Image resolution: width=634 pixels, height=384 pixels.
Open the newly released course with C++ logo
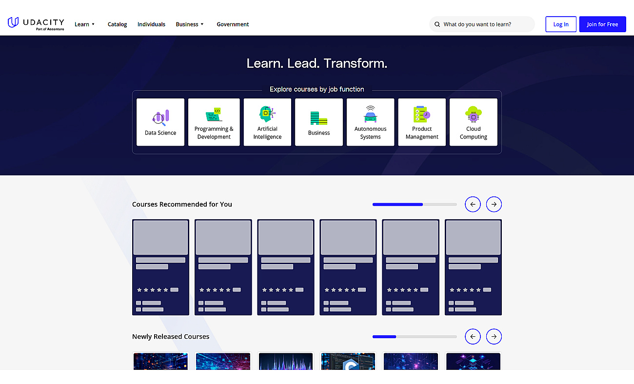coord(348,361)
